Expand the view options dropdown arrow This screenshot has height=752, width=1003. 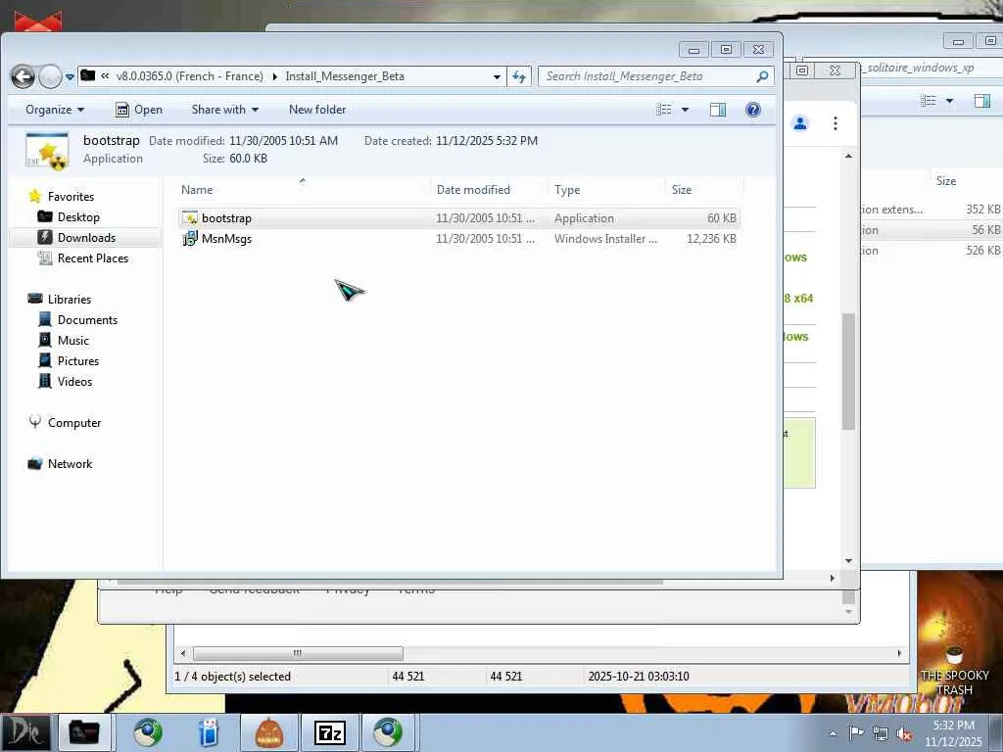click(x=685, y=110)
